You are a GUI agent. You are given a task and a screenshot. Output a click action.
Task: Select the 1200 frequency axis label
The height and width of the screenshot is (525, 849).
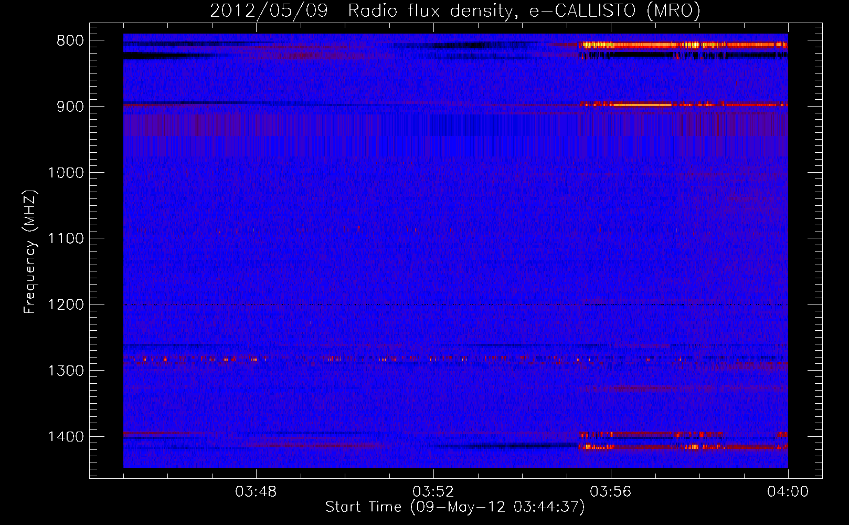tap(66, 305)
